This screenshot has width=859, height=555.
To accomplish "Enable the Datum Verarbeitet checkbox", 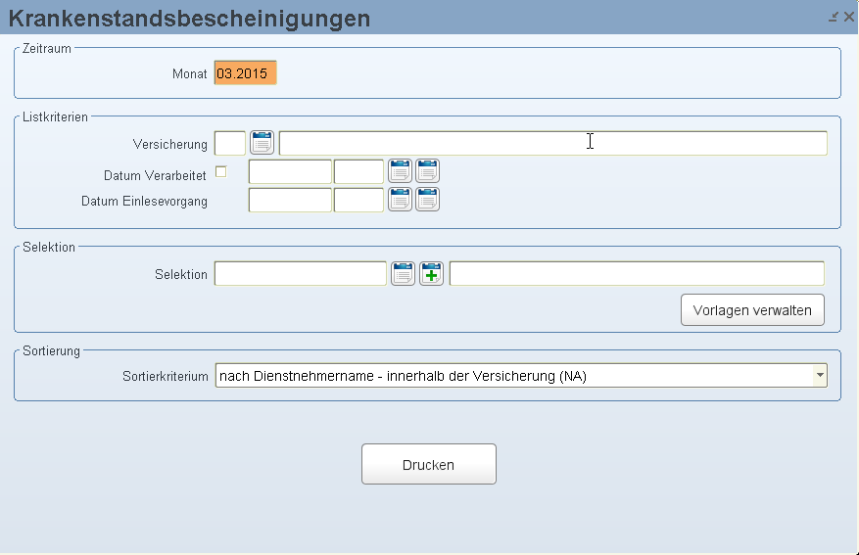I will click(x=220, y=172).
